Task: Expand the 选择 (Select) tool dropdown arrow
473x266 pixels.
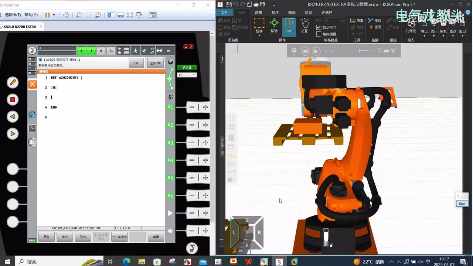Action: tap(259, 35)
